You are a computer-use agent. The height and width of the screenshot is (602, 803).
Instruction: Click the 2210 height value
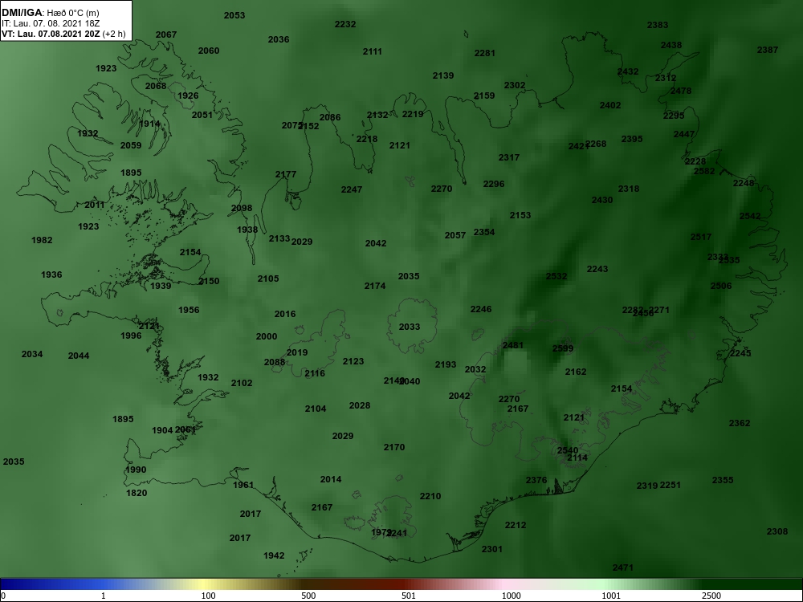430,496
